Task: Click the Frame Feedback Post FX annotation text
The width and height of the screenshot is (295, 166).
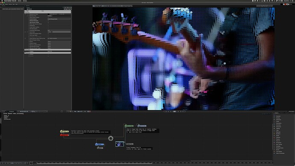Action: click(x=139, y=148)
